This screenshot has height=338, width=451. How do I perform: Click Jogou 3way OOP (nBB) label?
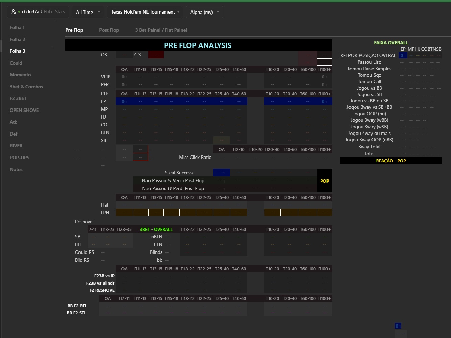[369, 140]
